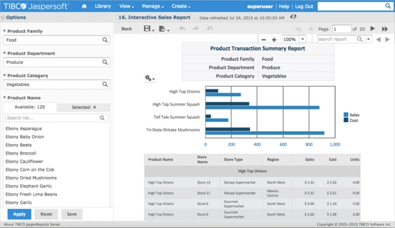Click the options Save button
The image size is (395, 228).
coord(72,214)
